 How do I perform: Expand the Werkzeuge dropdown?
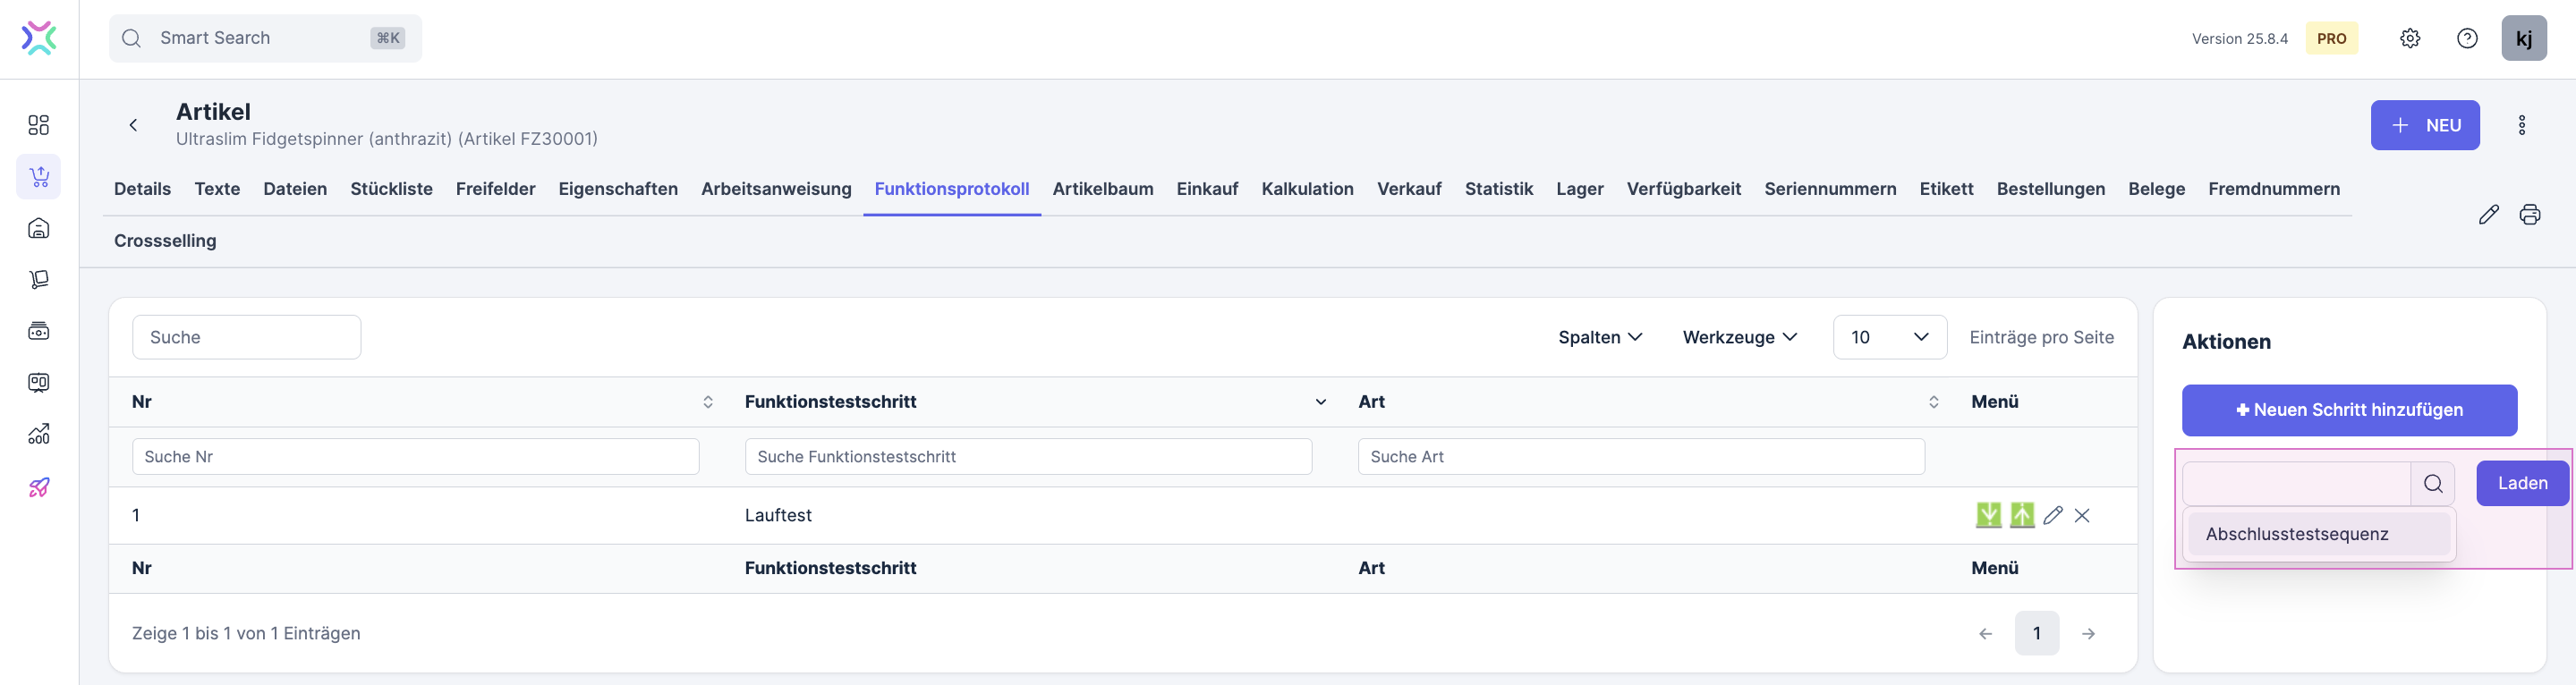[1739, 337]
